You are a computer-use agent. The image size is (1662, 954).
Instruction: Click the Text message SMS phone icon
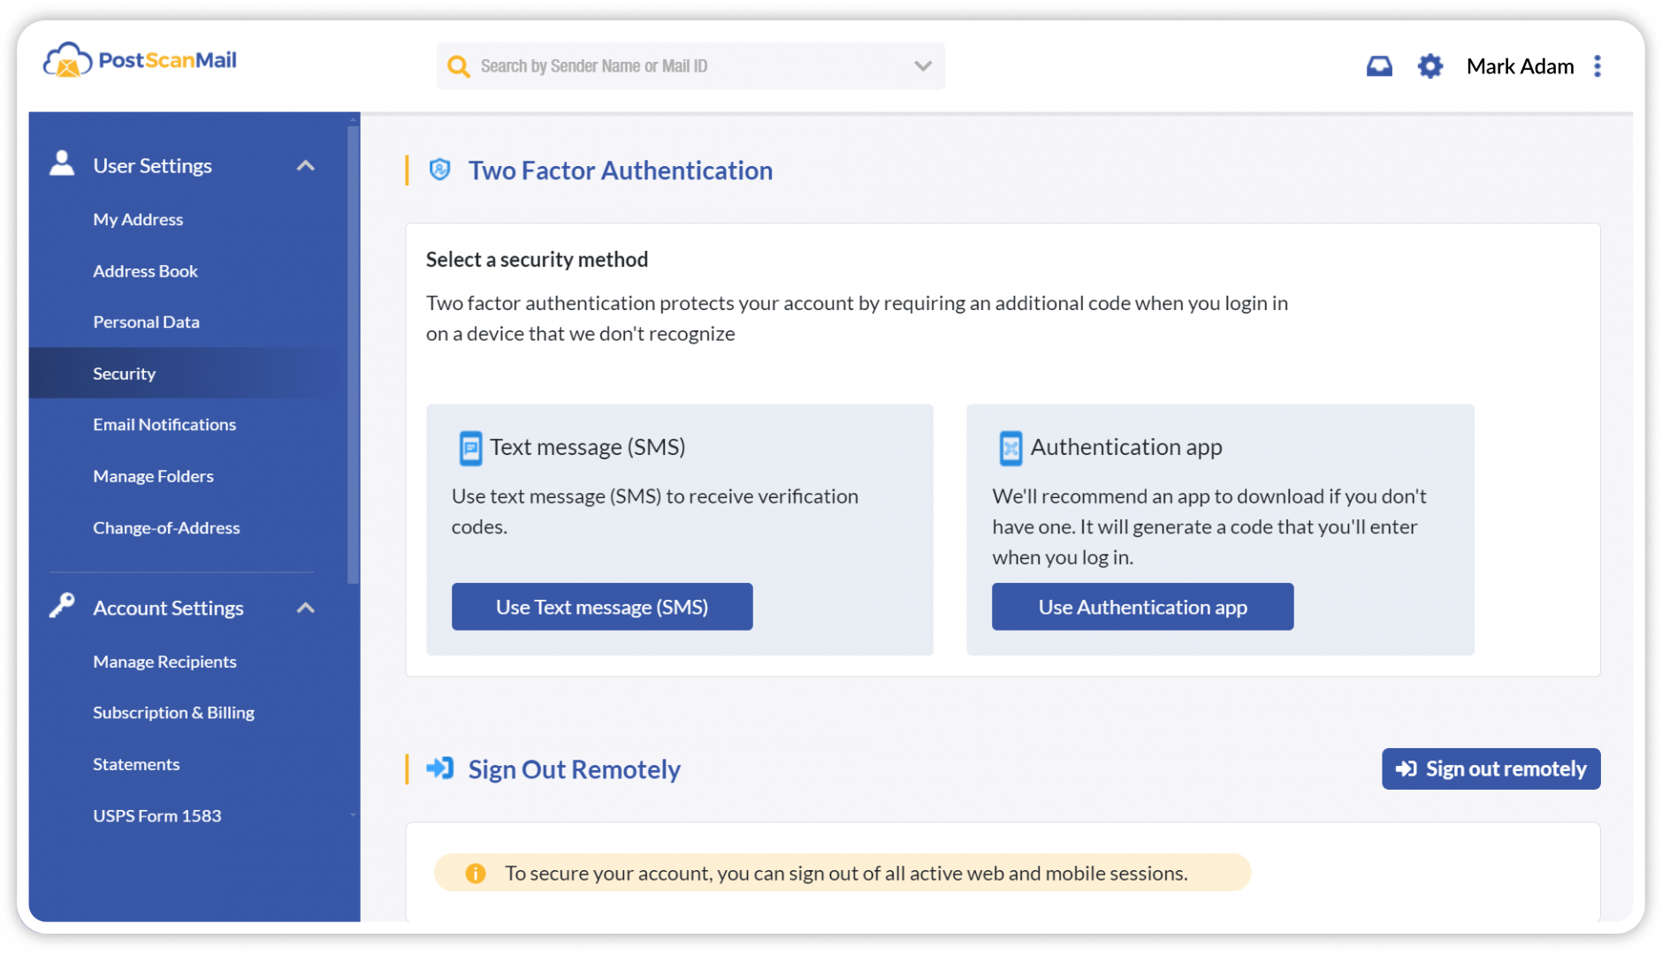[x=469, y=448]
